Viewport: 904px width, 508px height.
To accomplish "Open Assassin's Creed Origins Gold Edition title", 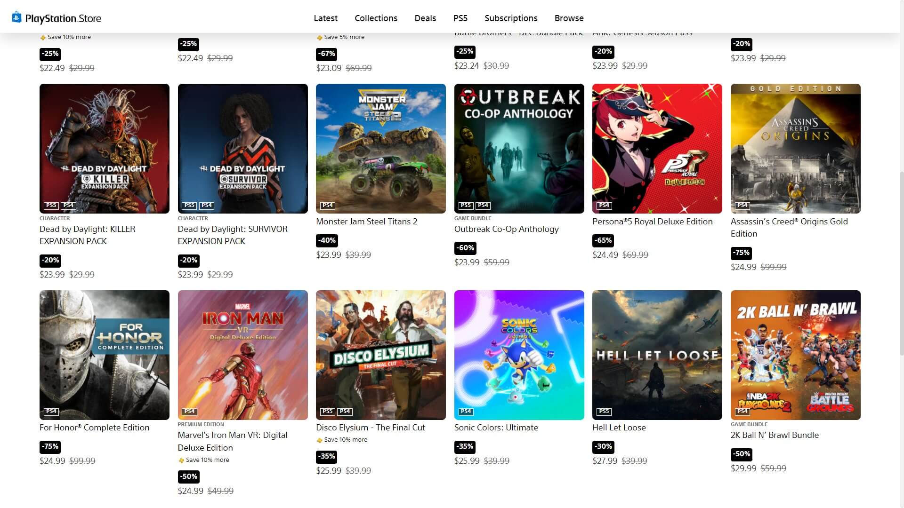I will click(789, 228).
